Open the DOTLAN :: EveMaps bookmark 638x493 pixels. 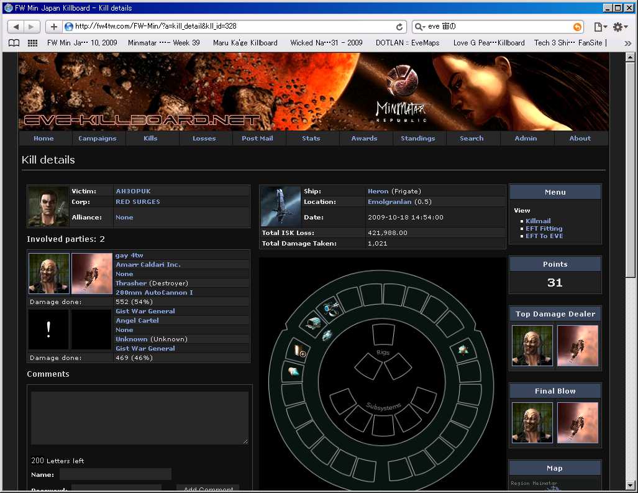click(x=408, y=43)
